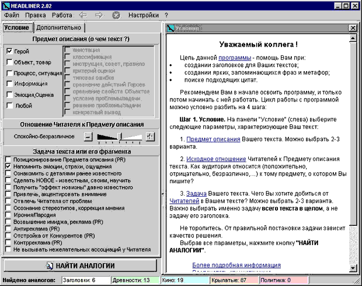This screenshot has width=362, height=286.
Task: Check Позиционирование Предмета описания (PR)
Action: click(x=8, y=159)
